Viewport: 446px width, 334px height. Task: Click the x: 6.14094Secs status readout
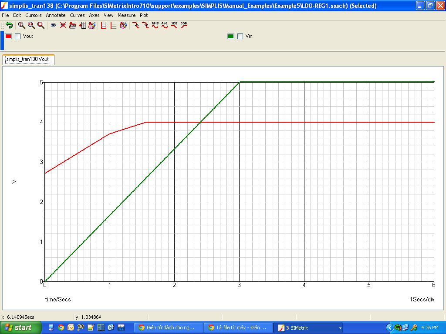click(18, 317)
